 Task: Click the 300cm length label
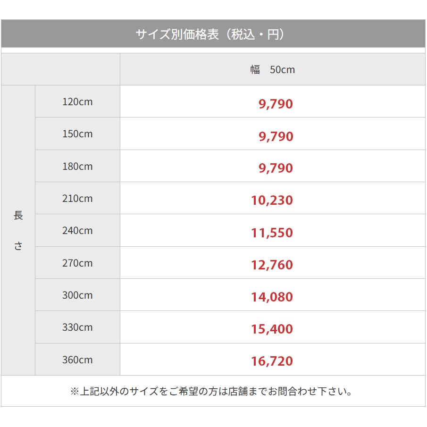click(77, 295)
